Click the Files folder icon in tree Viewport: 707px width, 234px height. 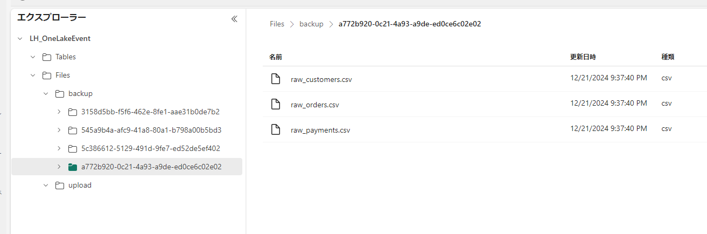coord(47,75)
